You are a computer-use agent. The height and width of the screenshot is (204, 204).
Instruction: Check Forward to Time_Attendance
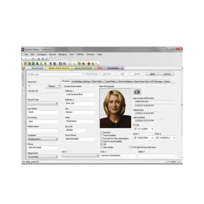point(102,138)
